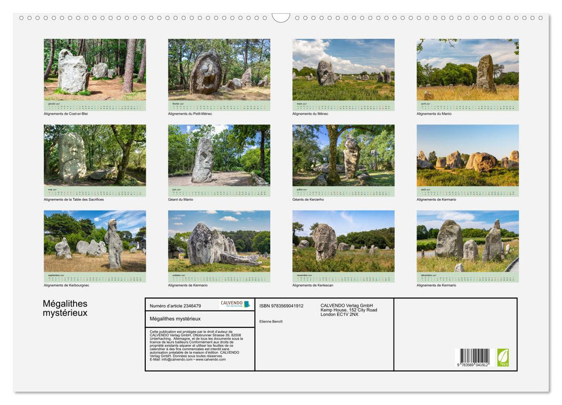562x405 pixels.
Task: Click the boxed 'Mégalithes mystérieux' title cell
Action: coord(200,319)
